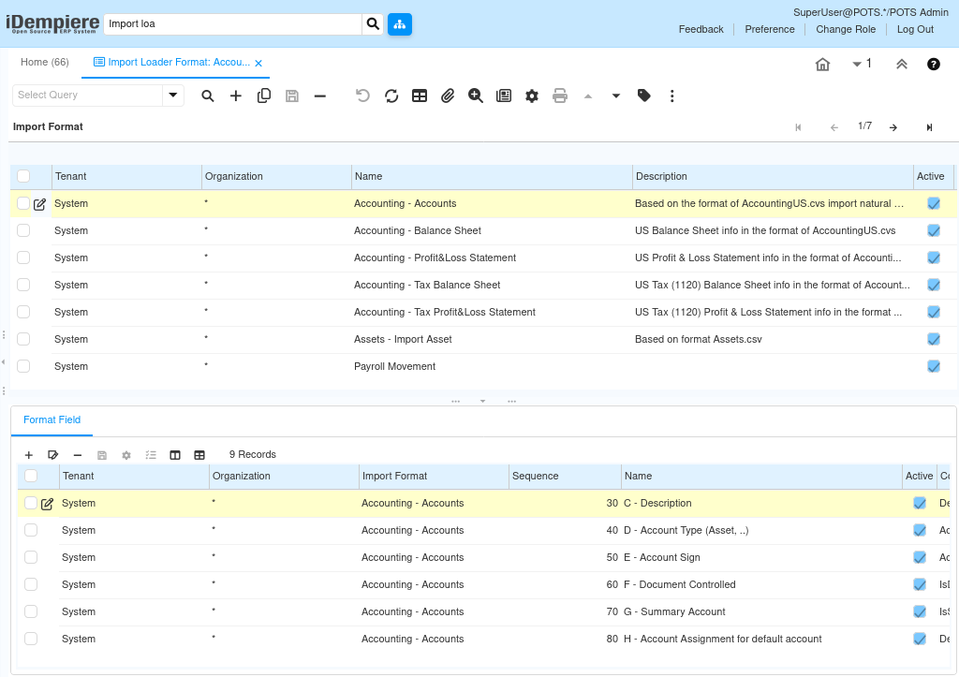Screen dimensions: 959x677
Task: Toggle Active for Assets - Import Asset
Action: tap(934, 339)
